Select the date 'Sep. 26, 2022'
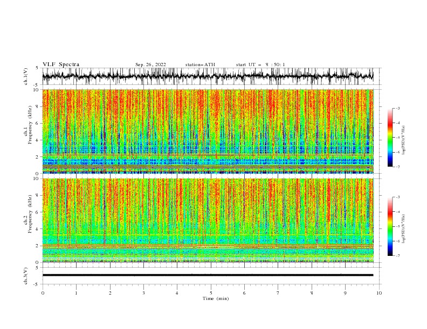 150,65
